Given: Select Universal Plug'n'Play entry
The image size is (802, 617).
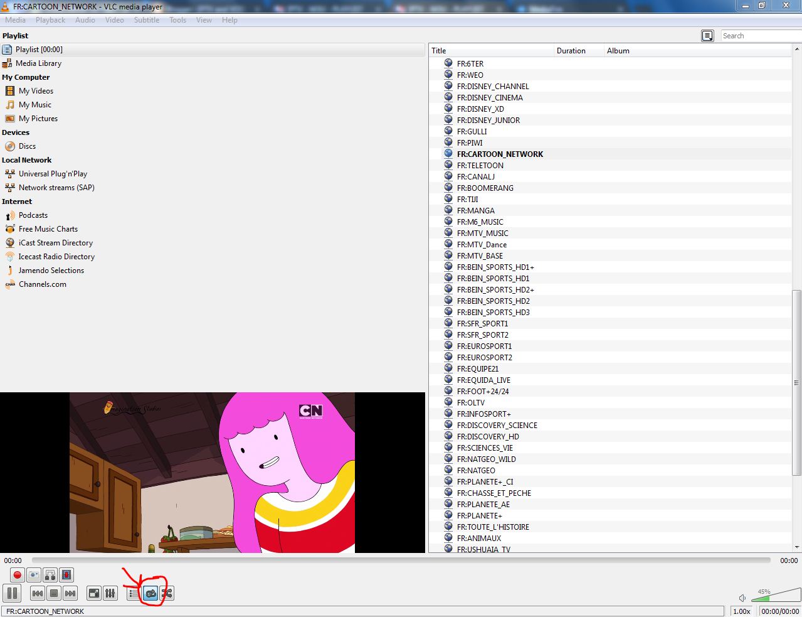Looking at the screenshot, I should click(53, 174).
